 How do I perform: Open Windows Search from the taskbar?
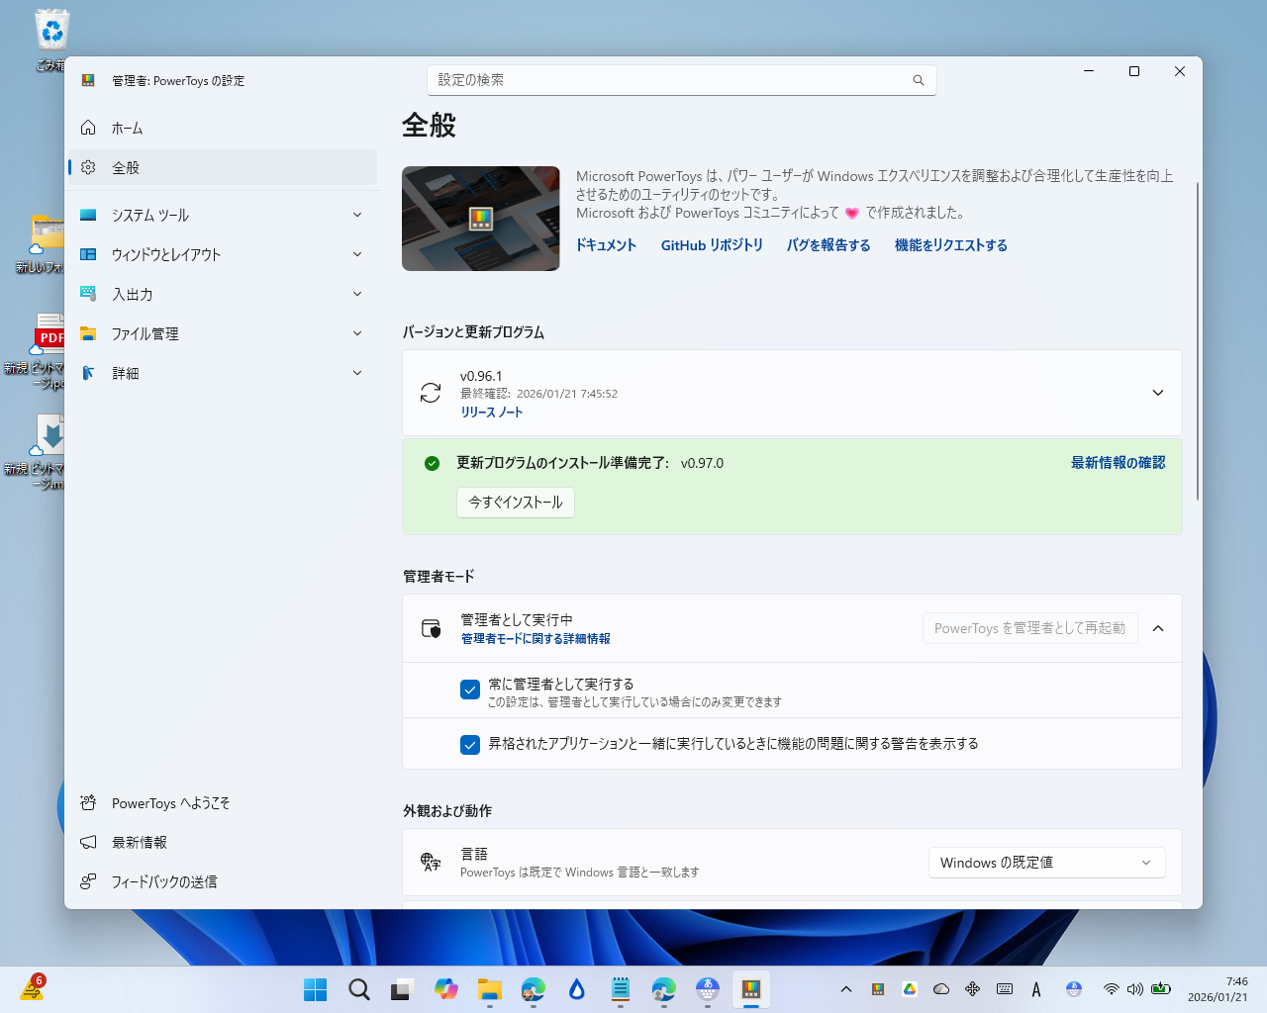click(x=358, y=989)
